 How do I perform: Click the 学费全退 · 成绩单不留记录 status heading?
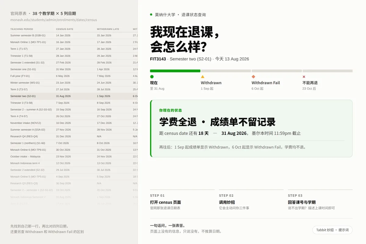tap(217, 122)
